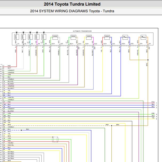
Task: Select the SL2 linear solenoid symbol
Action: [x=89, y=37]
